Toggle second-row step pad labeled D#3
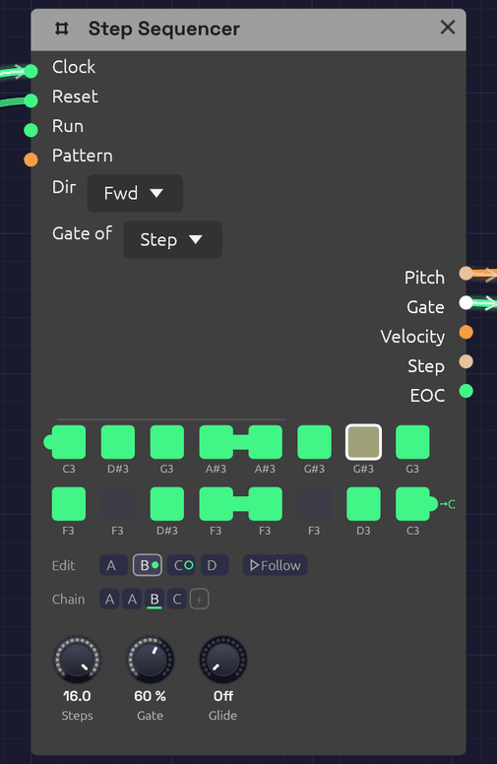Screen dimensions: 497x764 pyautogui.click(x=167, y=504)
